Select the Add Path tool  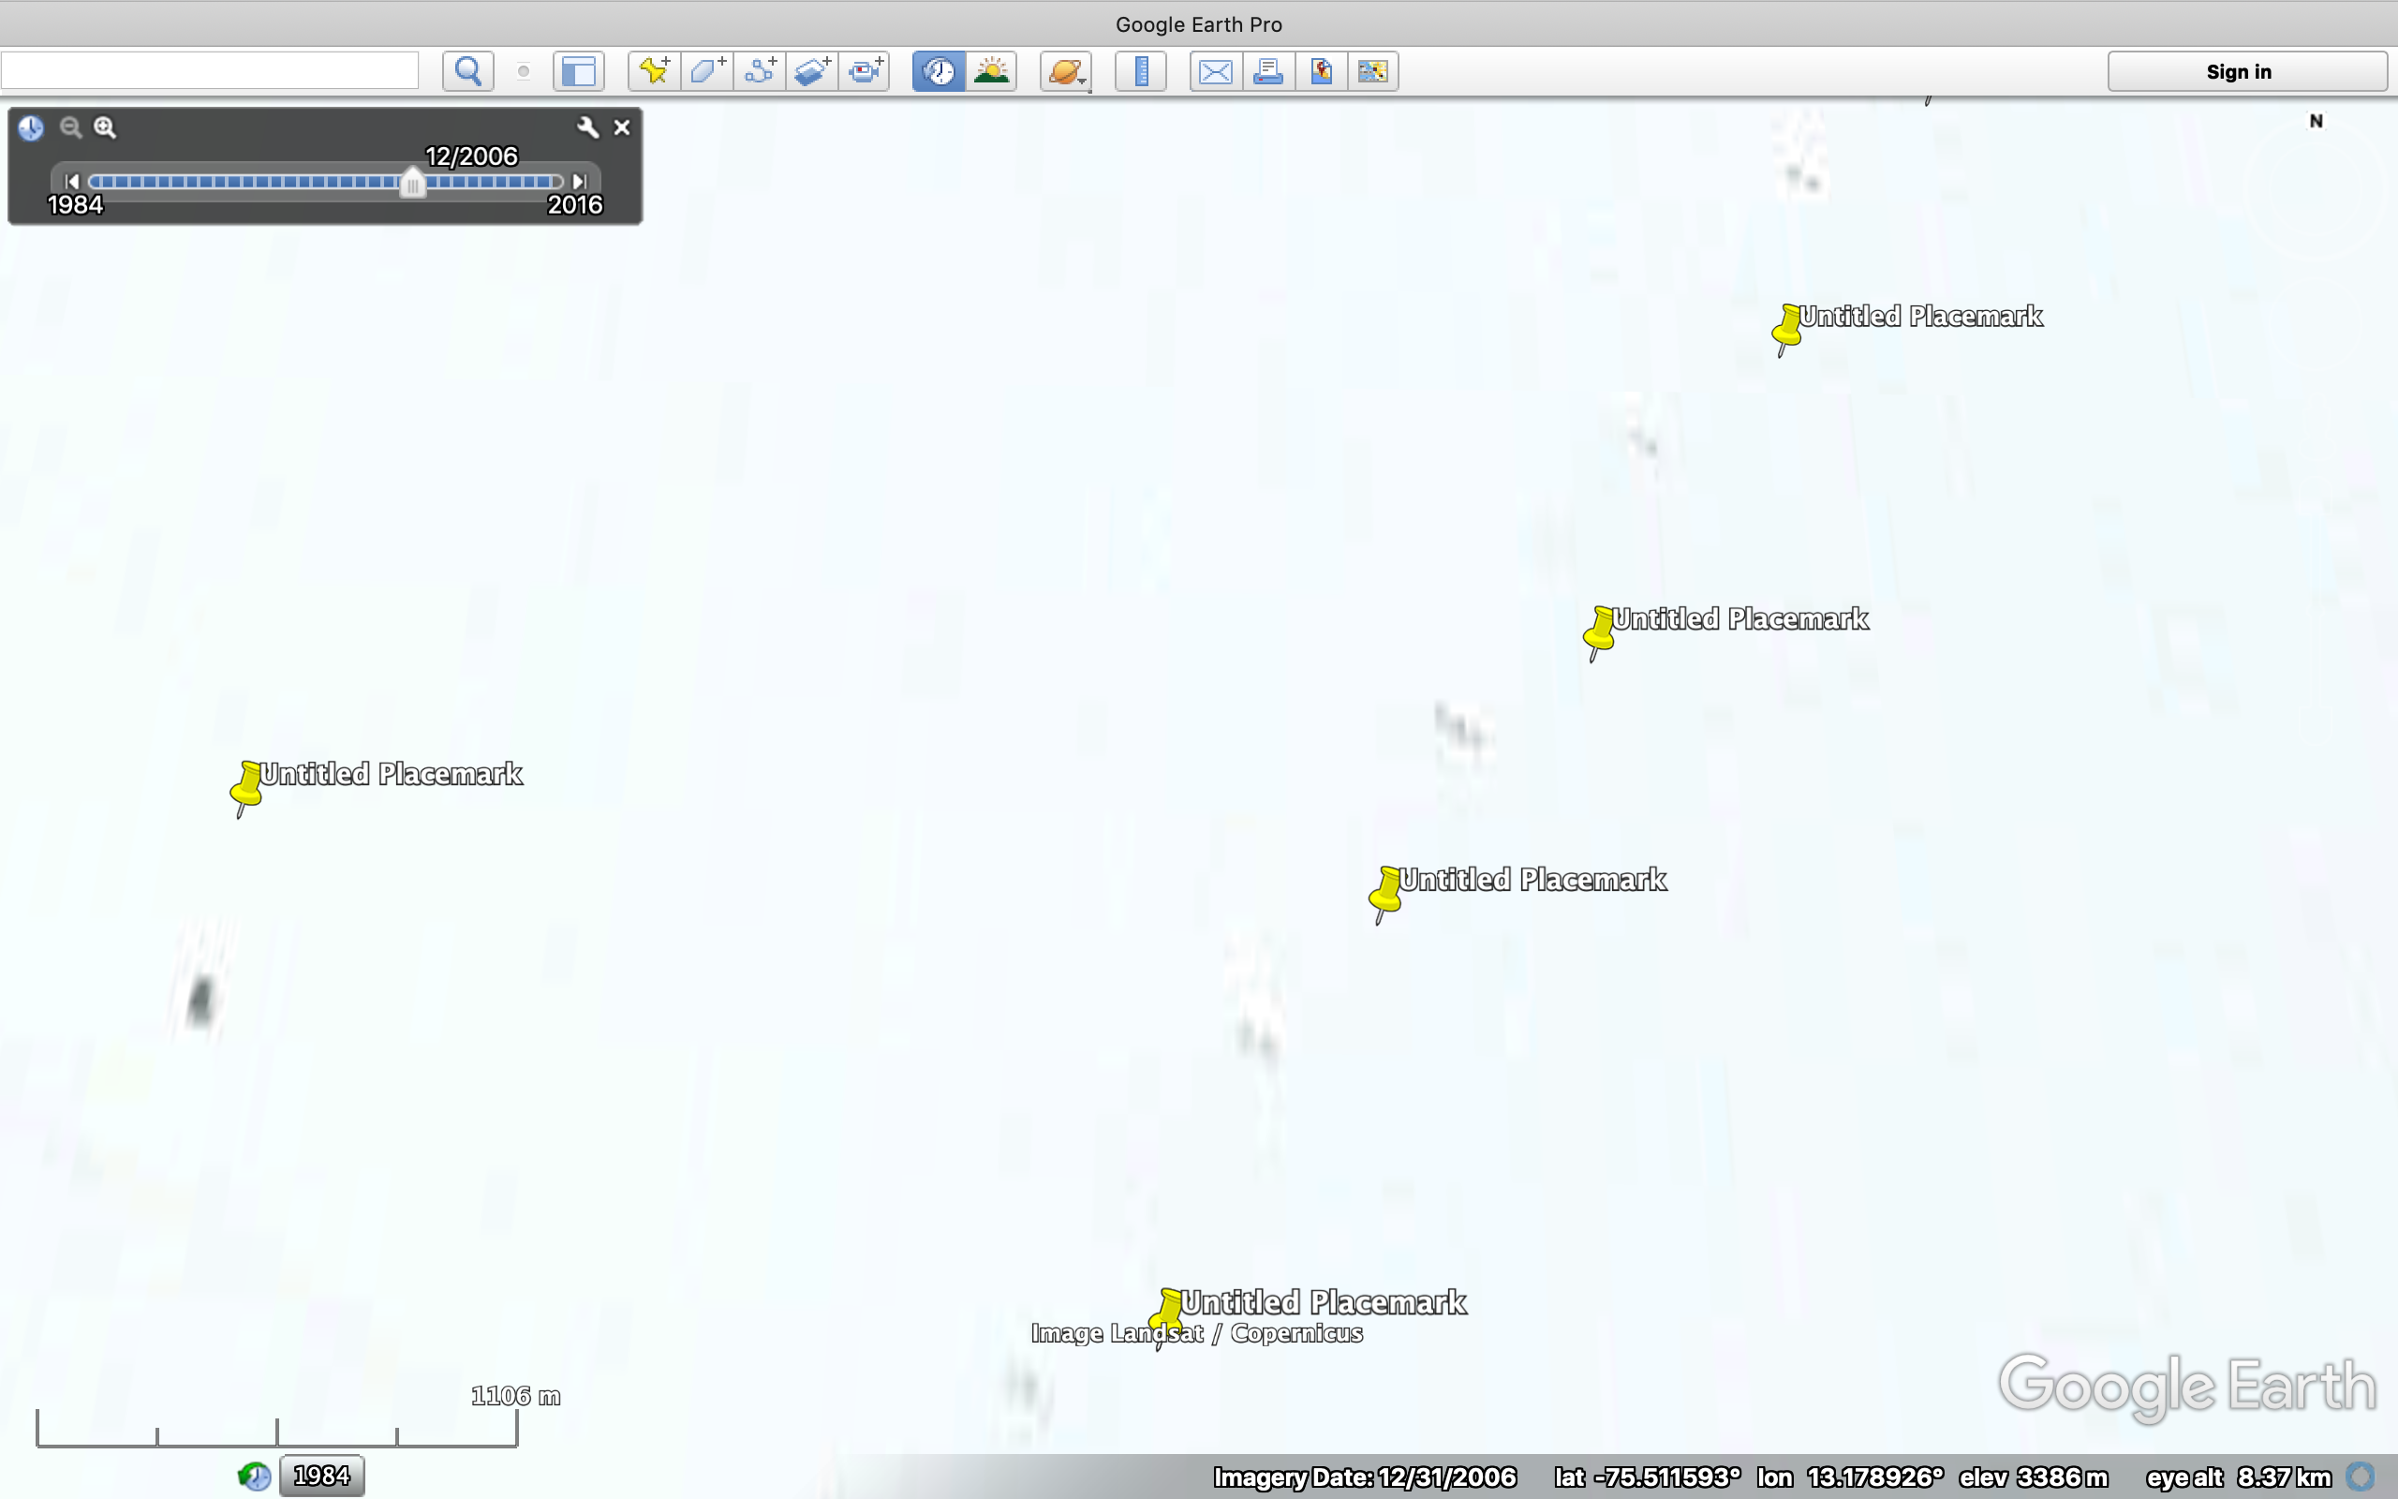coord(758,70)
